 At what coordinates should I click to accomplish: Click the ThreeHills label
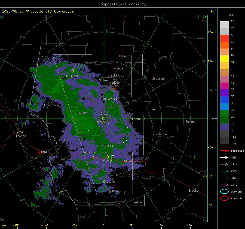click(137, 119)
